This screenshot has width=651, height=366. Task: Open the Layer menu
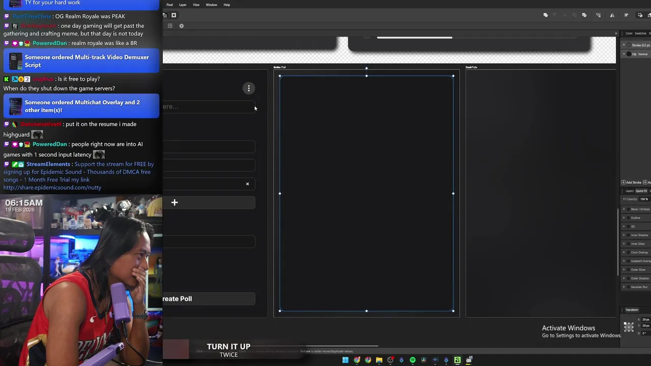(x=183, y=5)
